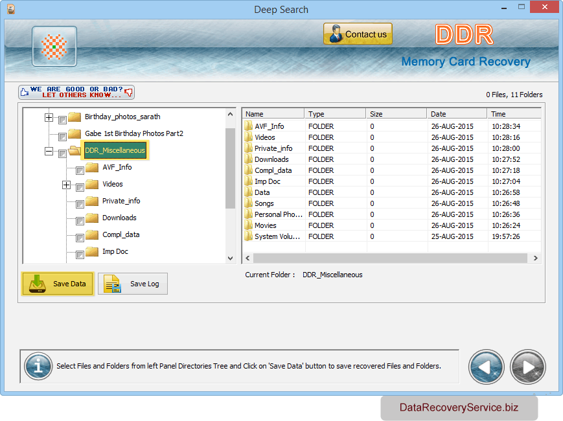Select the Data row name in list
Viewport: 563px width, 421px height.
(x=262, y=192)
